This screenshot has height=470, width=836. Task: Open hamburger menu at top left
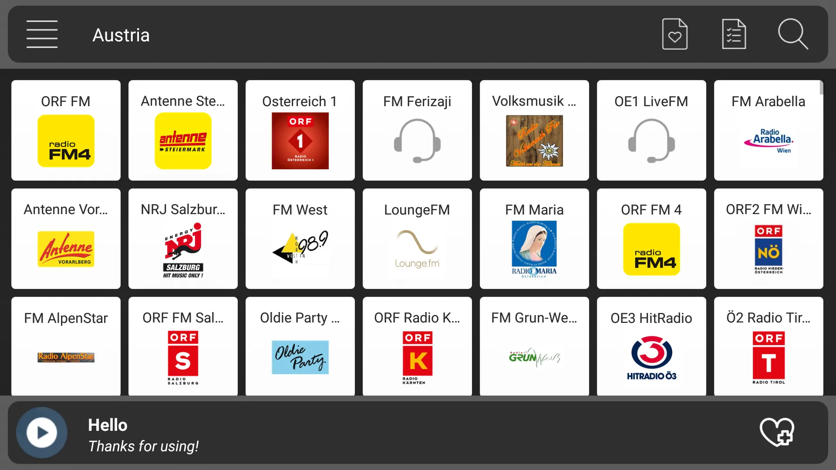click(41, 35)
